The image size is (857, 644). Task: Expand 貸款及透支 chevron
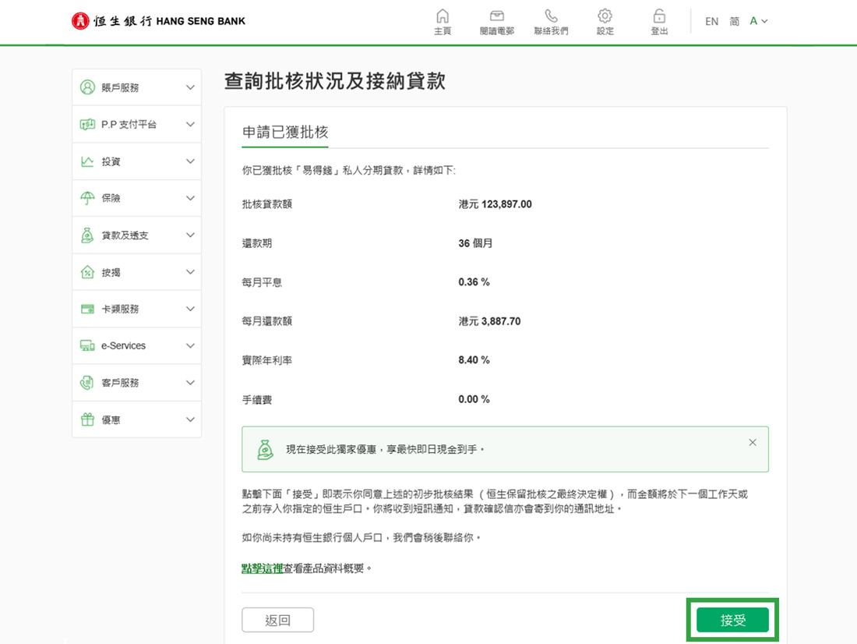pos(190,235)
